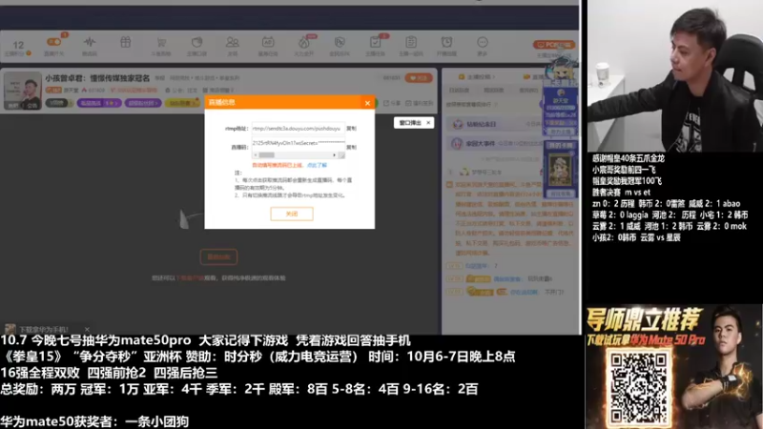Open the 家园大事件 banner

pyautogui.click(x=494, y=143)
